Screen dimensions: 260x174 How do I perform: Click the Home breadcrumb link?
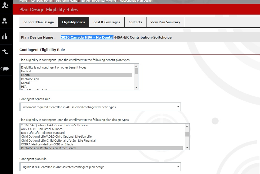tap(23, 1)
